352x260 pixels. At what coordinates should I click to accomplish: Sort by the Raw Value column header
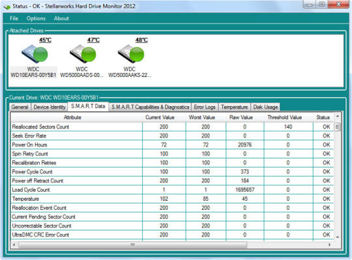245,117
